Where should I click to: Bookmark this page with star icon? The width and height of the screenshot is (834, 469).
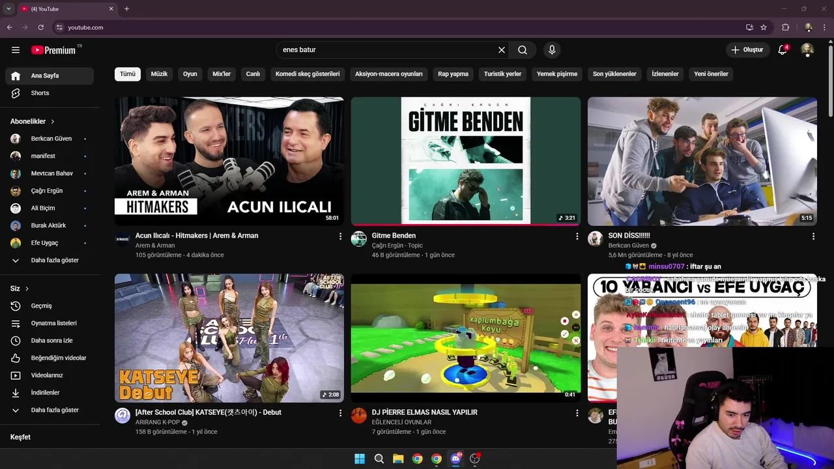coord(764,27)
